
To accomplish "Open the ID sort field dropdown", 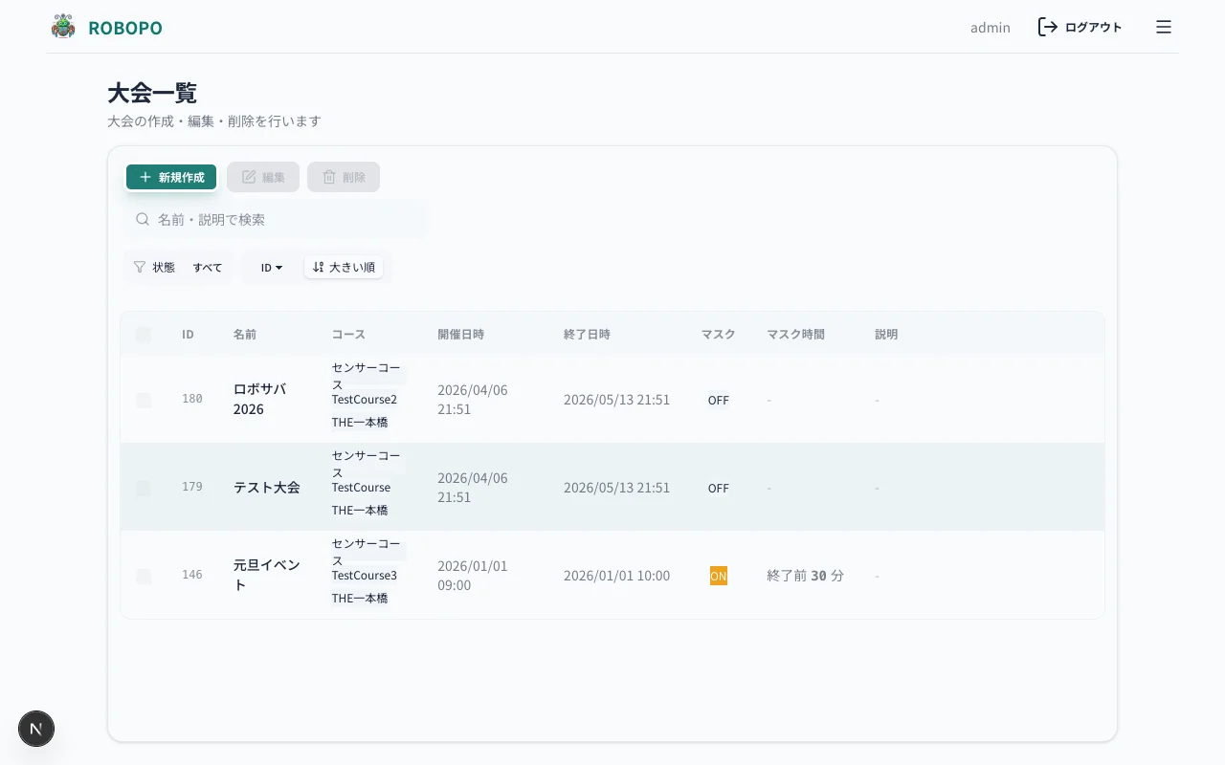I will [272, 268].
